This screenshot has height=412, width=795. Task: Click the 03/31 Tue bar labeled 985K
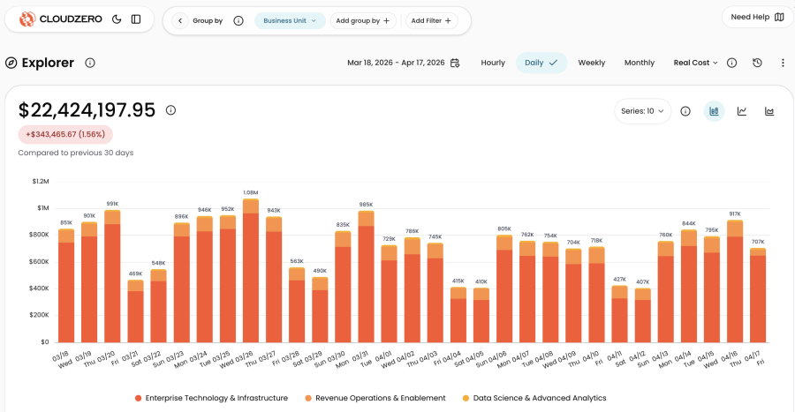pyautogui.click(x=366, y=277)
